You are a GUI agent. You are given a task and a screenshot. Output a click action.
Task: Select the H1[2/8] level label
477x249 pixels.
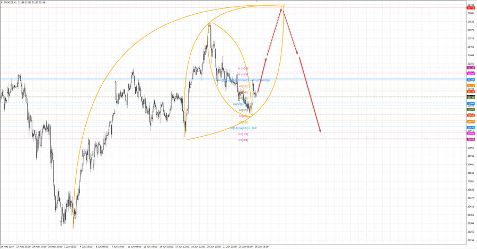pos(243,116)
